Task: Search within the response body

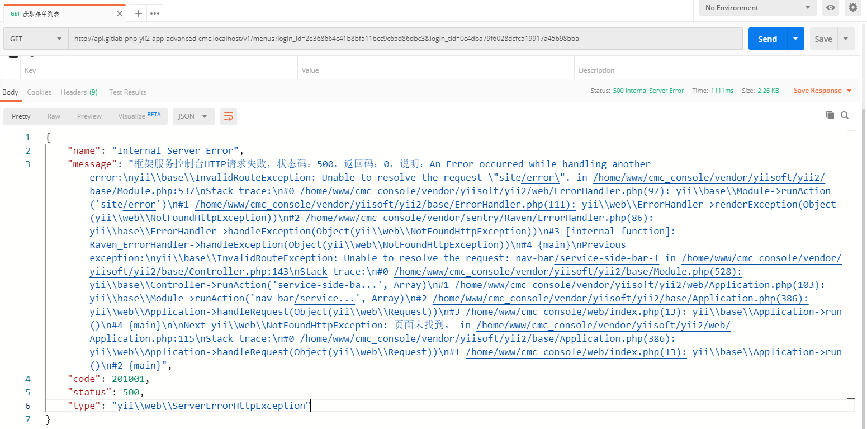Action: click(x=845, y=115)
